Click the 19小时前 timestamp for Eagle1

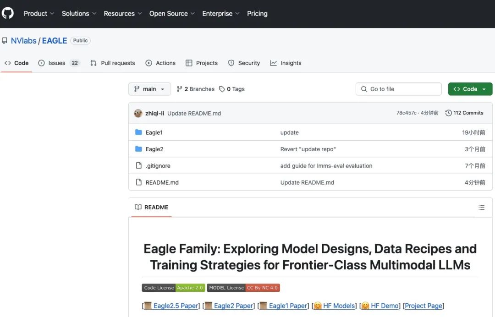[473, 132]
